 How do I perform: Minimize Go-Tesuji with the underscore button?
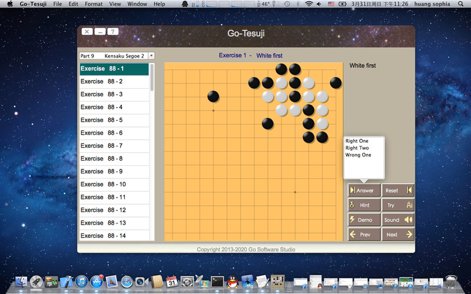100,32
